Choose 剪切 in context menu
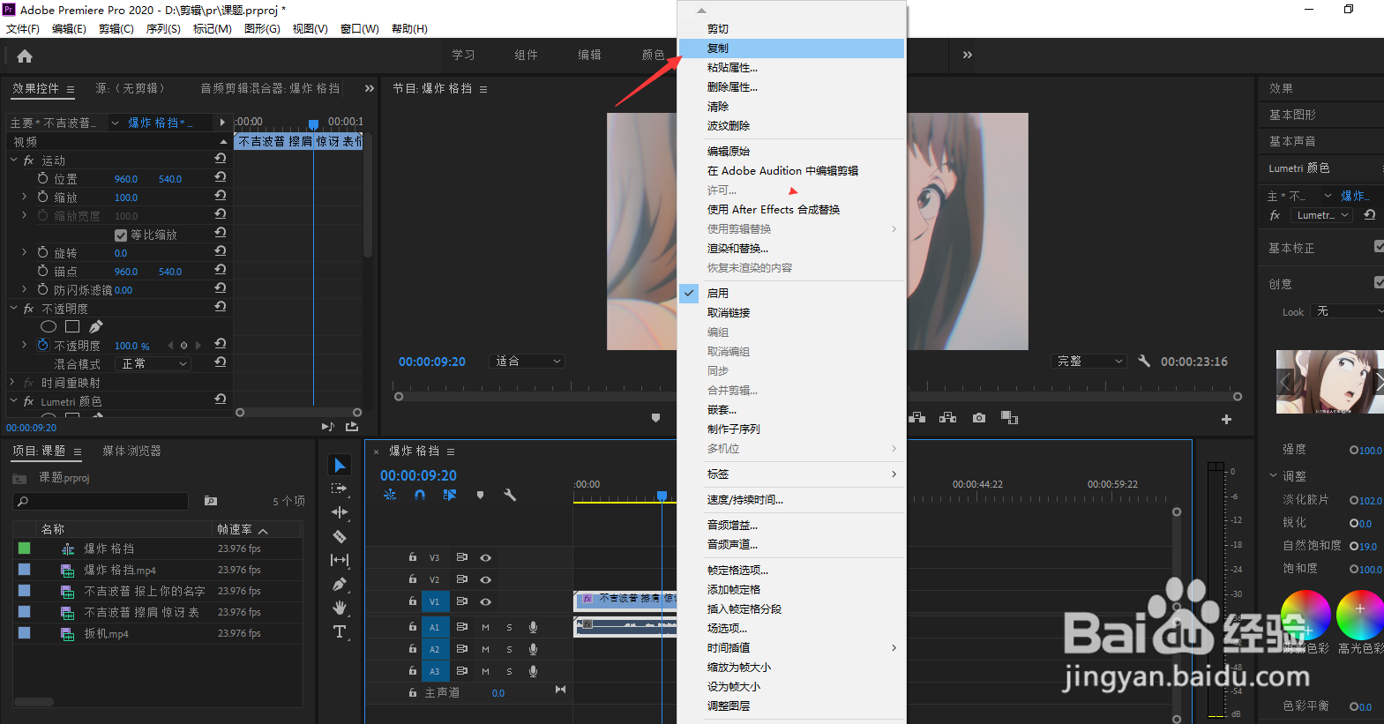1384x724 pixels. [791, 29]
